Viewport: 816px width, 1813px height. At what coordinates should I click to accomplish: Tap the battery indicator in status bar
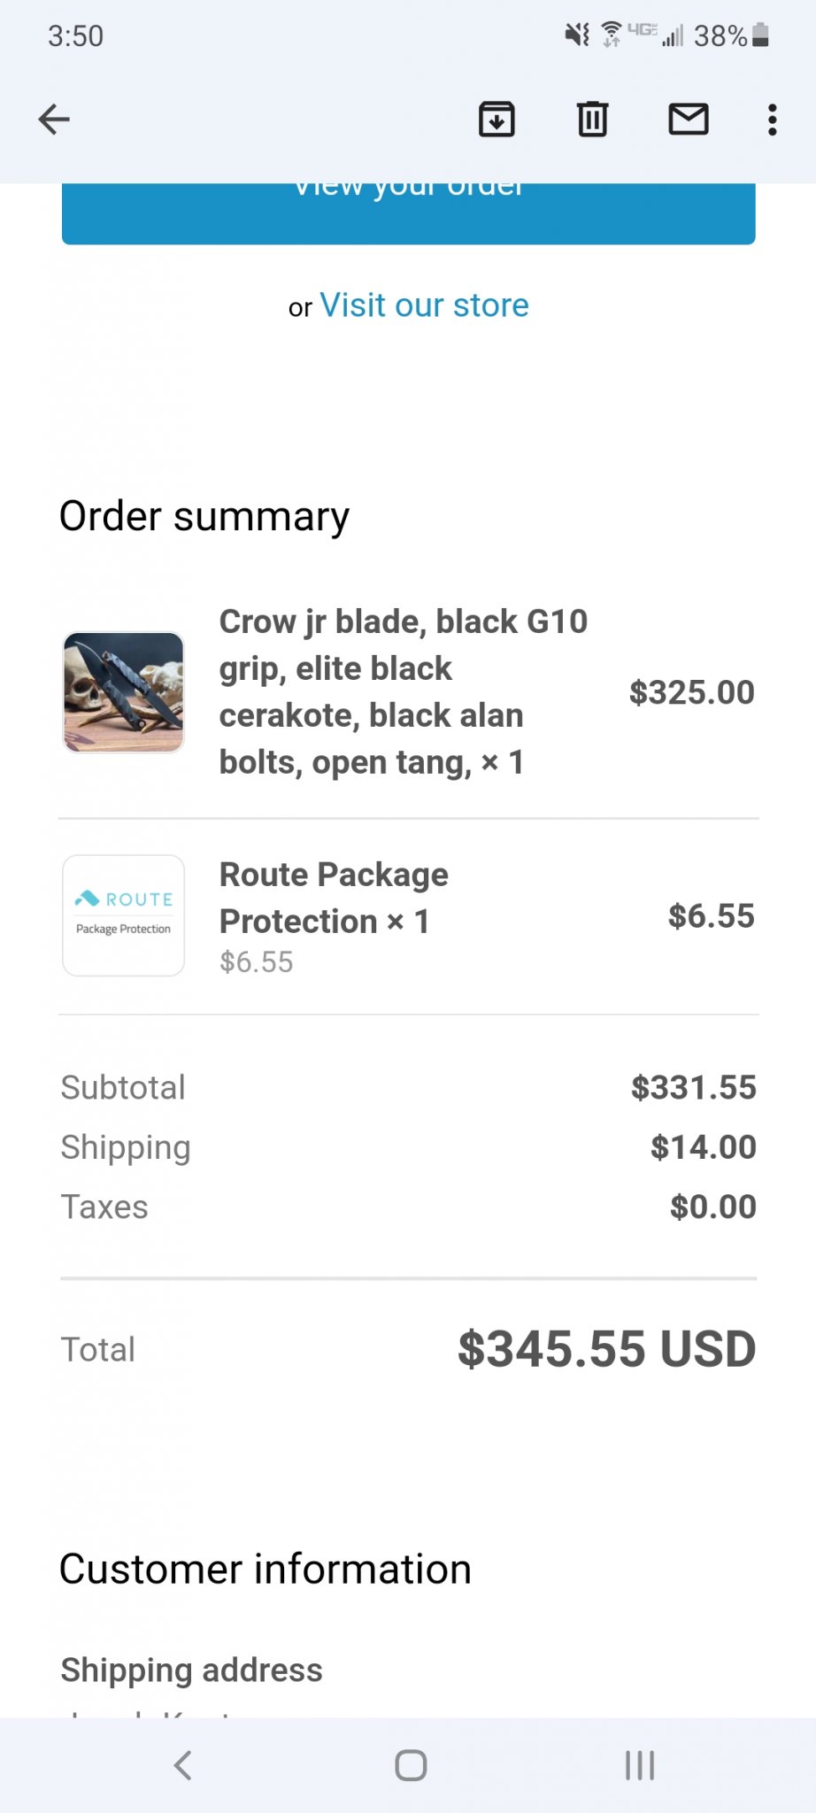[760, 35]
